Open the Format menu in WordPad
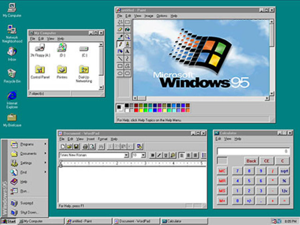The height and width of the screenshot is (225, 300). [102, 139]
